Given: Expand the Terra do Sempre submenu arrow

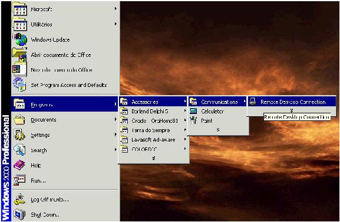Looking at the screenshot, I should click(185, 130).
